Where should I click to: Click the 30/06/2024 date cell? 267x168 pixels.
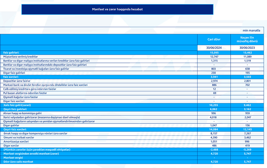click(214, 48)
